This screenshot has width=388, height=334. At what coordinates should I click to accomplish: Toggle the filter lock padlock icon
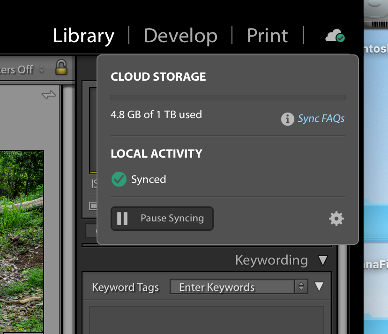[x=61, y=67]
